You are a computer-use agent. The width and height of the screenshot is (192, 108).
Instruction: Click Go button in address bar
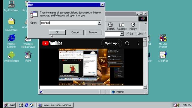[x=130, y=34]
